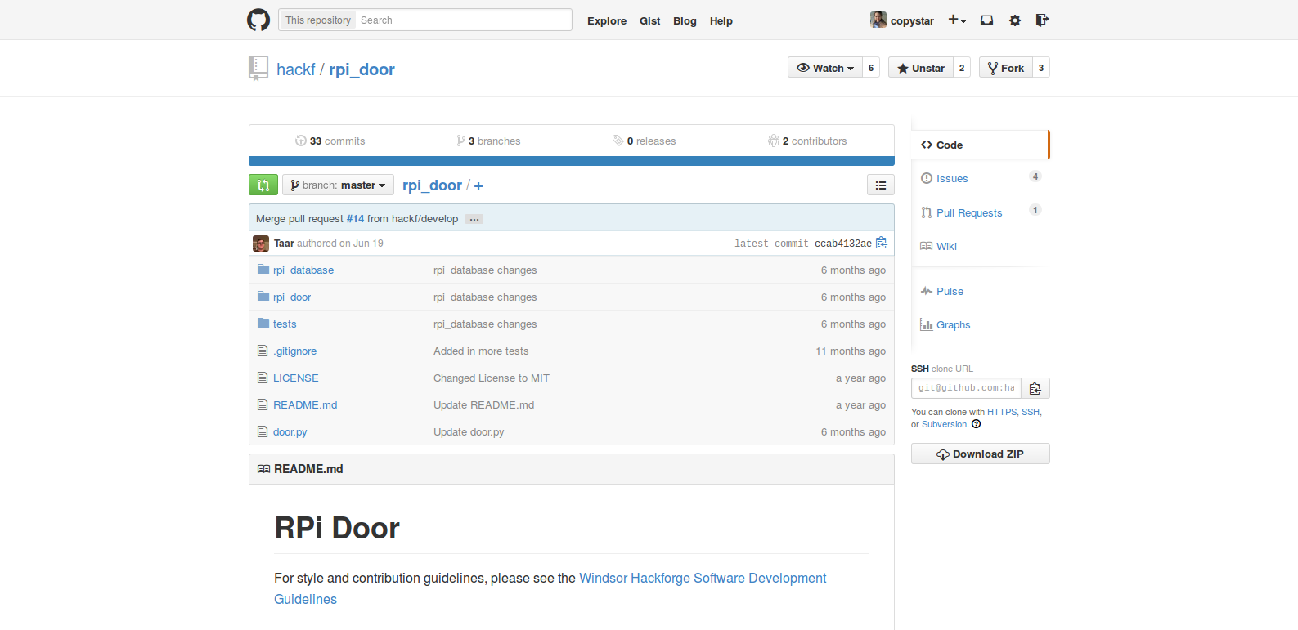This screenshot has height=630, width=1298.
Task: Click rpi_door breadcrumb path link
Action: click(432, 185)
